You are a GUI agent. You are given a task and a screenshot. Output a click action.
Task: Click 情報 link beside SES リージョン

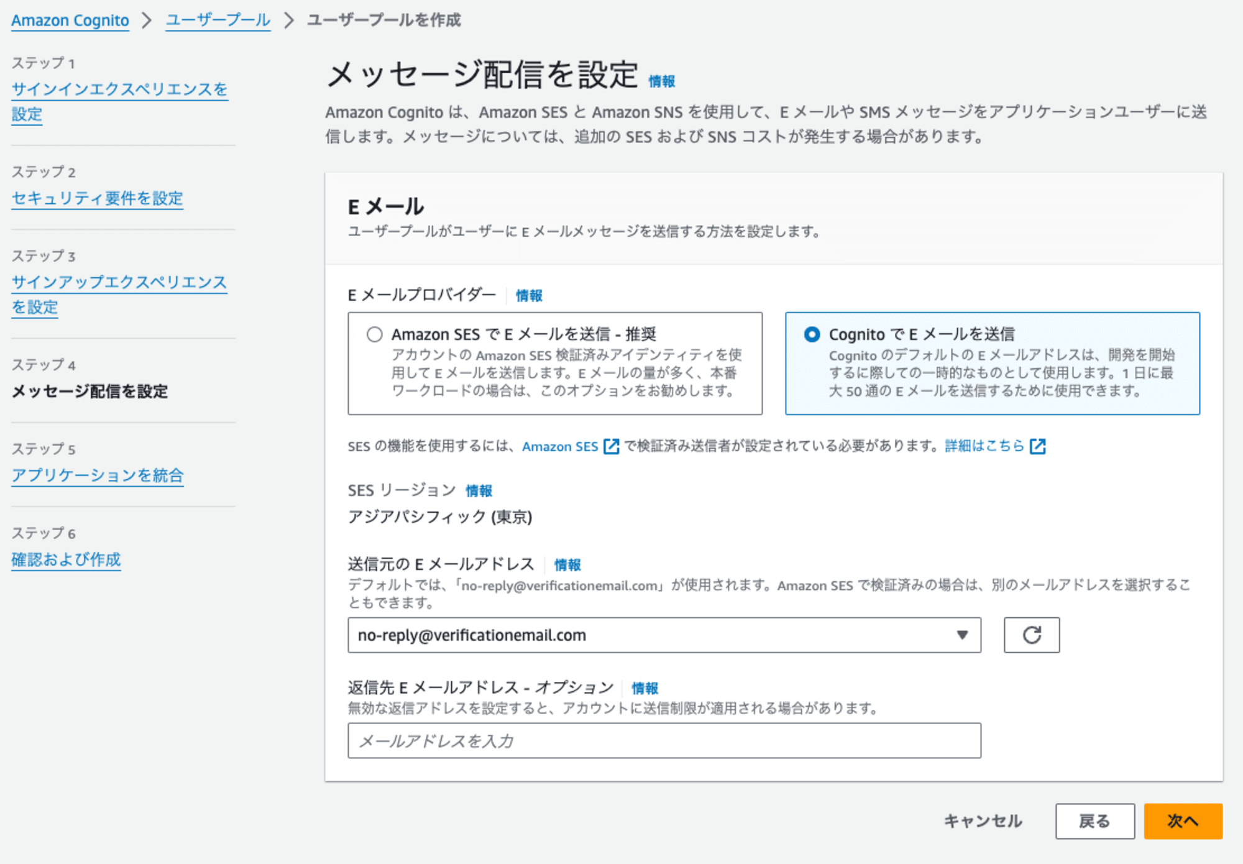[479, 491]
